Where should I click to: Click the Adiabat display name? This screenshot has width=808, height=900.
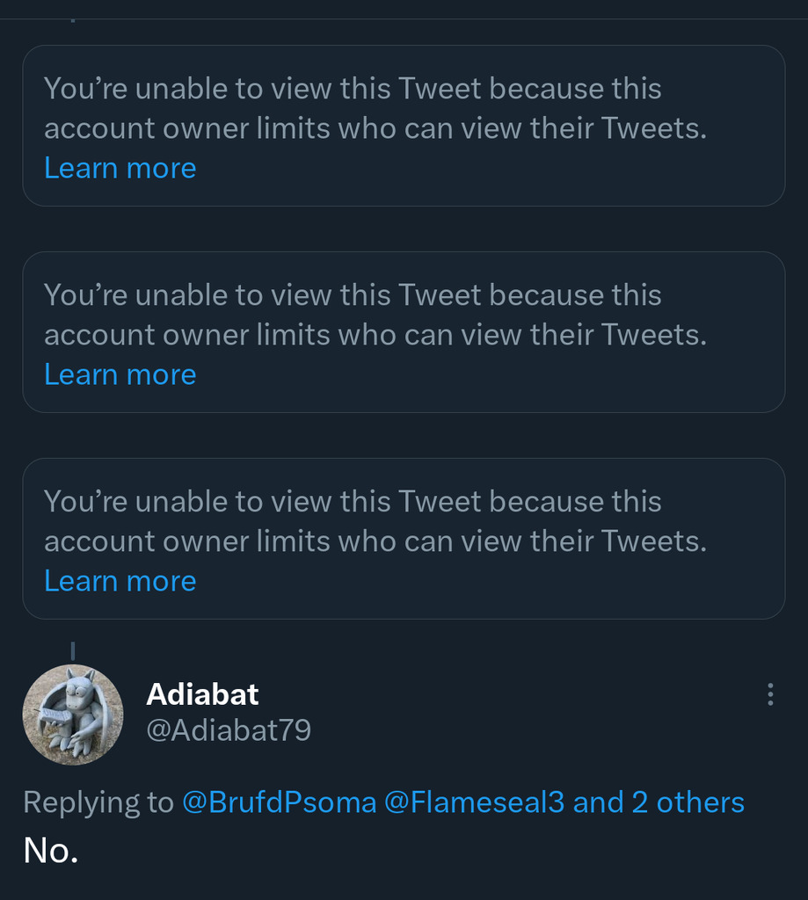(202, 694)
